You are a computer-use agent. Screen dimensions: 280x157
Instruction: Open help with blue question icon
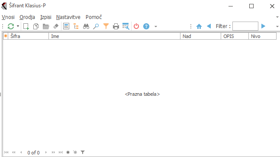pyautogui.click(x=146, y=26)
